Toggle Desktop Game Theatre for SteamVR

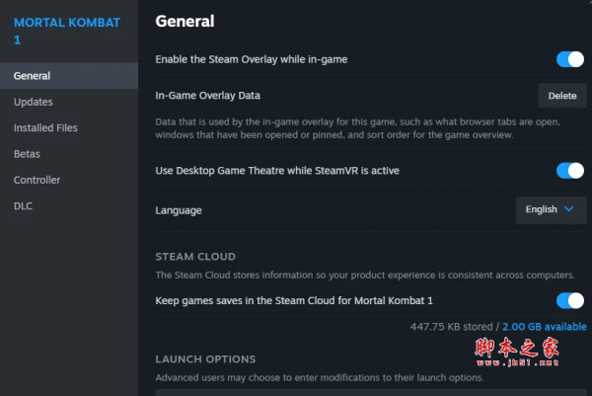pyautogui.click(x=570, y=171)
